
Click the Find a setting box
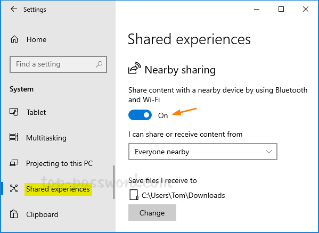pyautogui.click(x=58, y=64)
